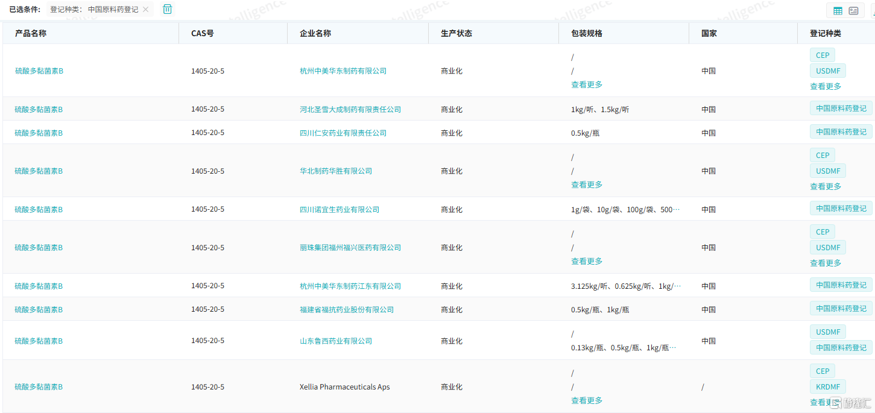Click KRDMF tag in Xellia row

828,386
